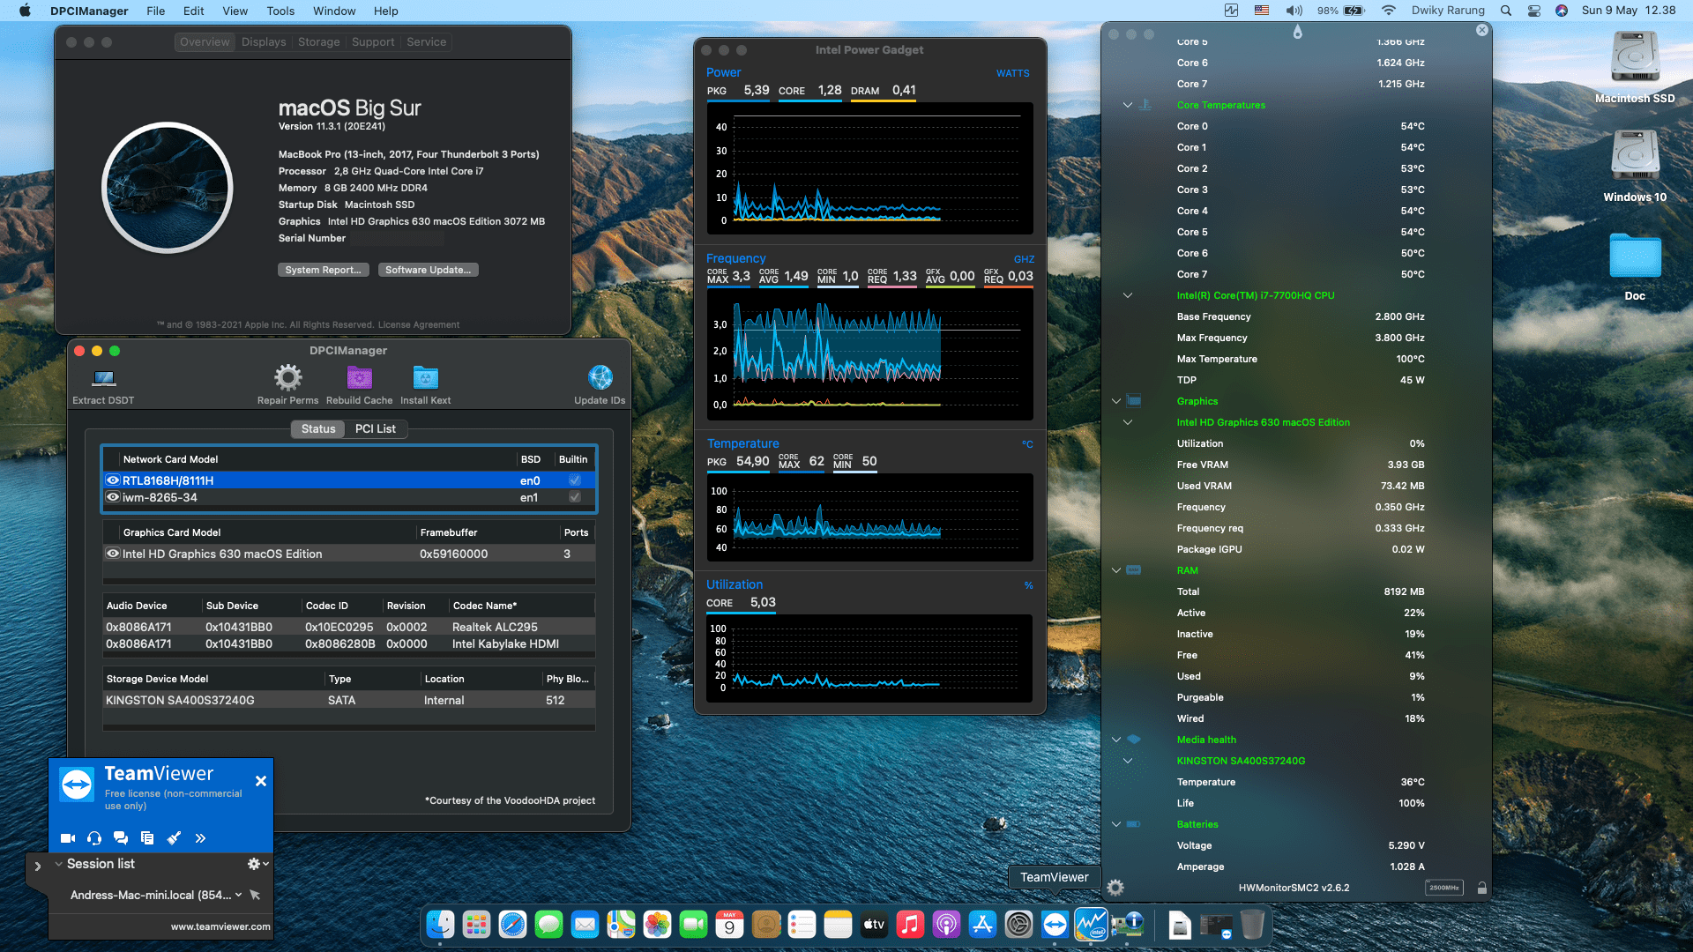Open Podcasts in the dock

946,924
